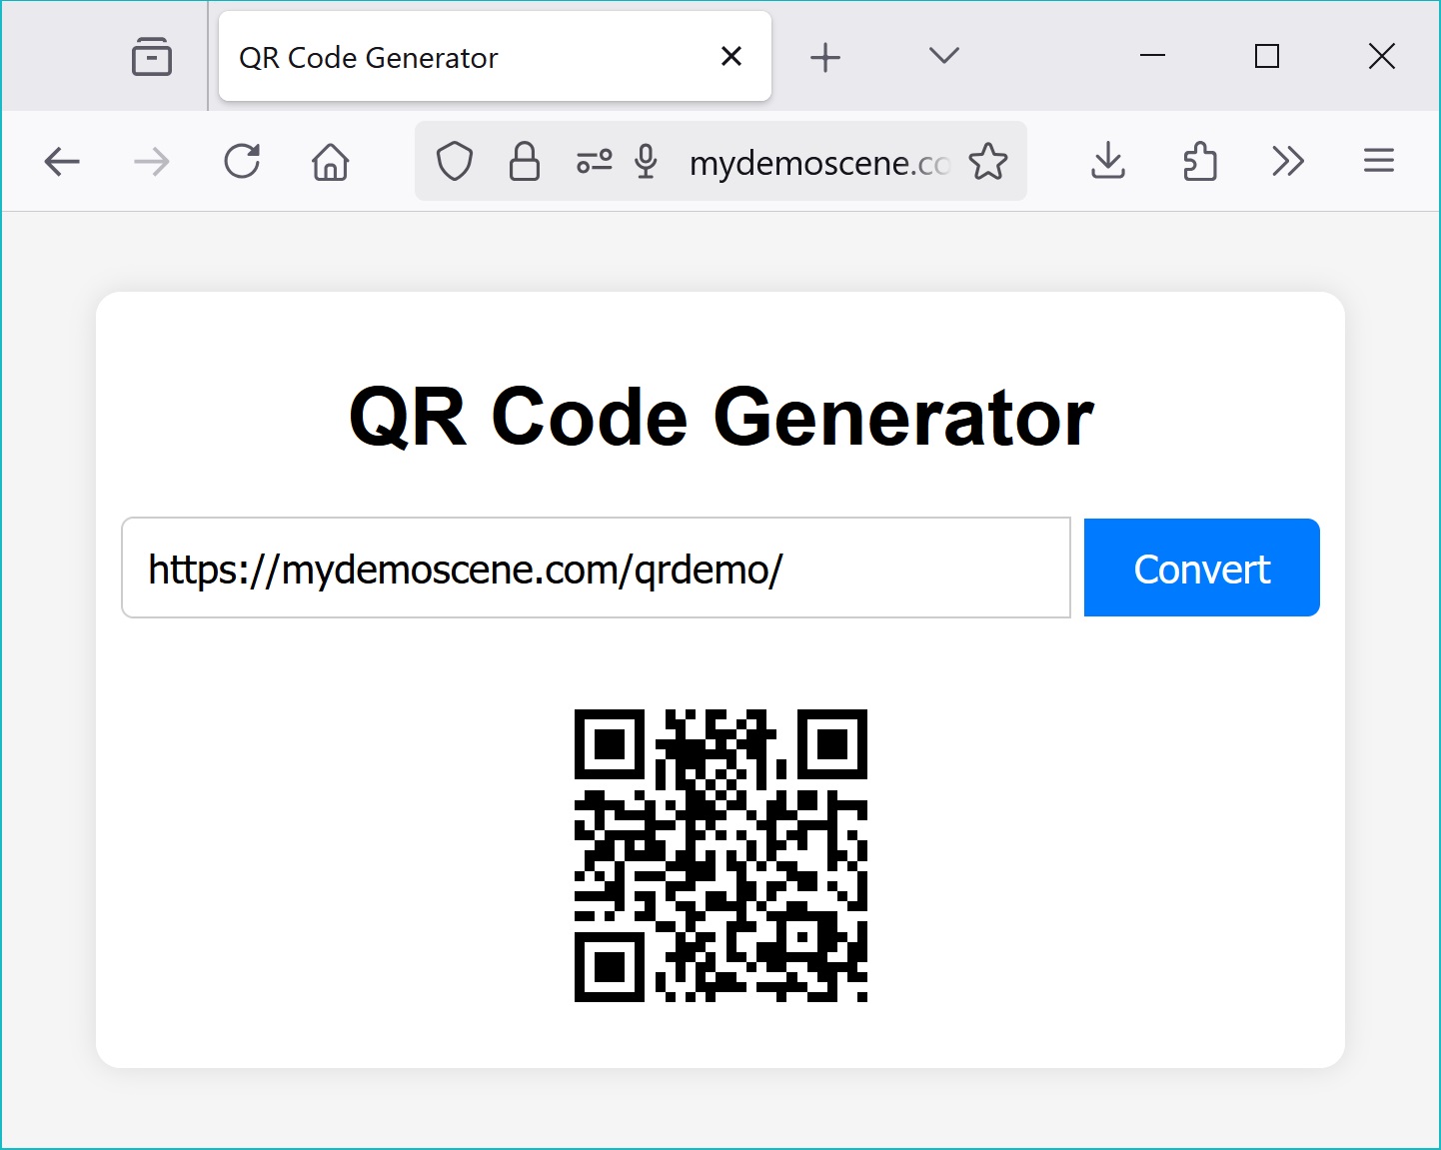The height and width of the screenshot is (1150, 1441).
Task: Toggle the site permissions control icon
Action: coord(595,161)
